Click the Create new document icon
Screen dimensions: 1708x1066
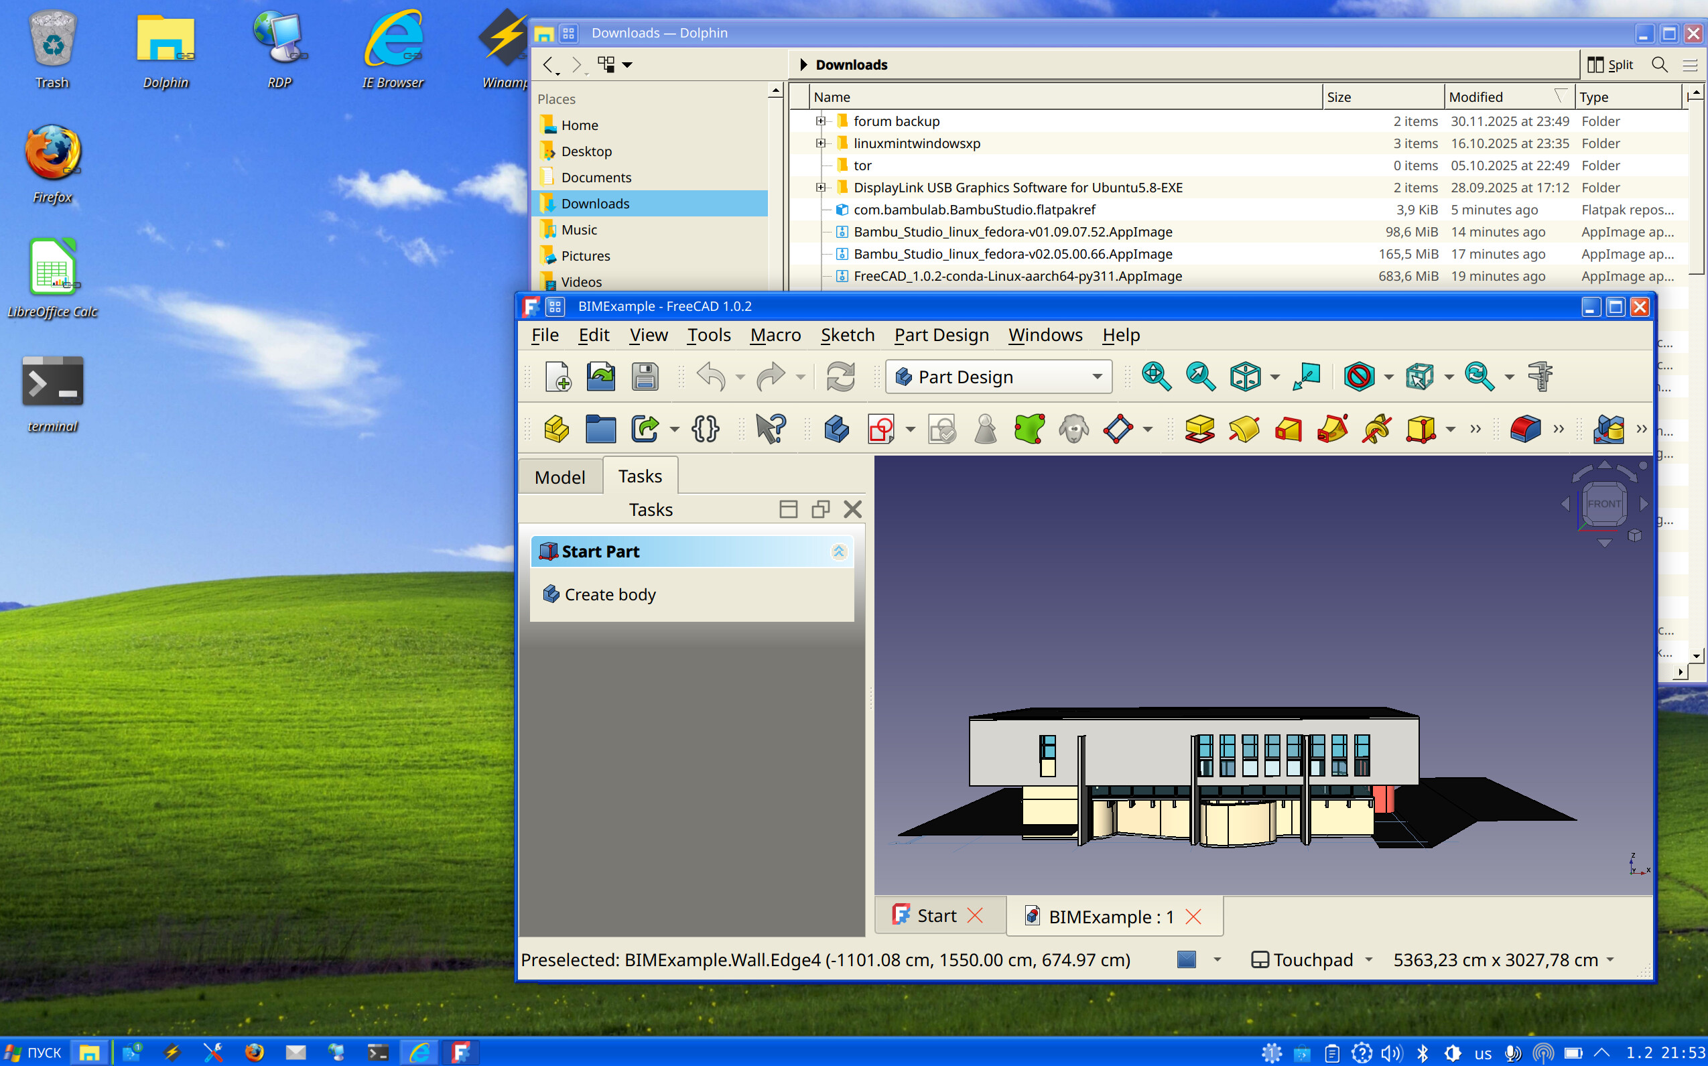click(557, 377)
